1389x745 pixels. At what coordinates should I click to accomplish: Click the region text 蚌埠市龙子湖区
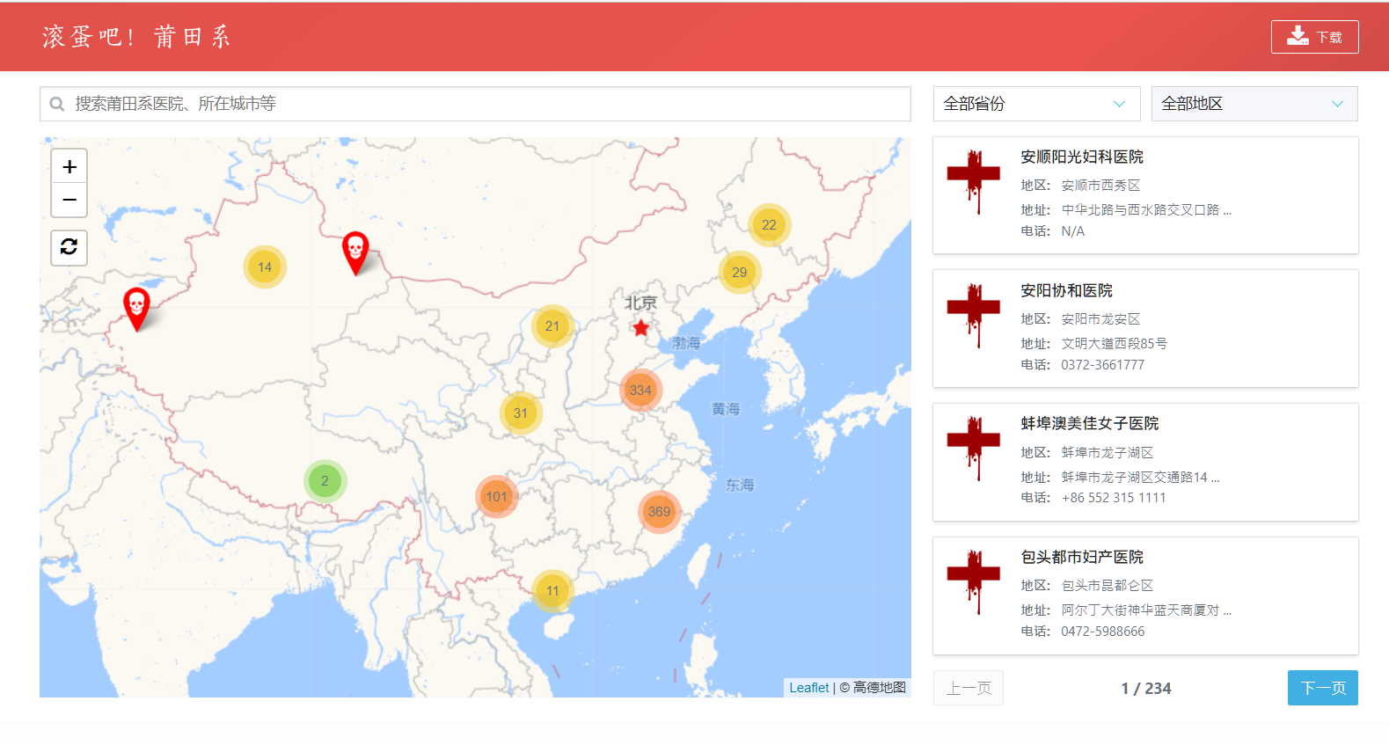(1108, 453)
